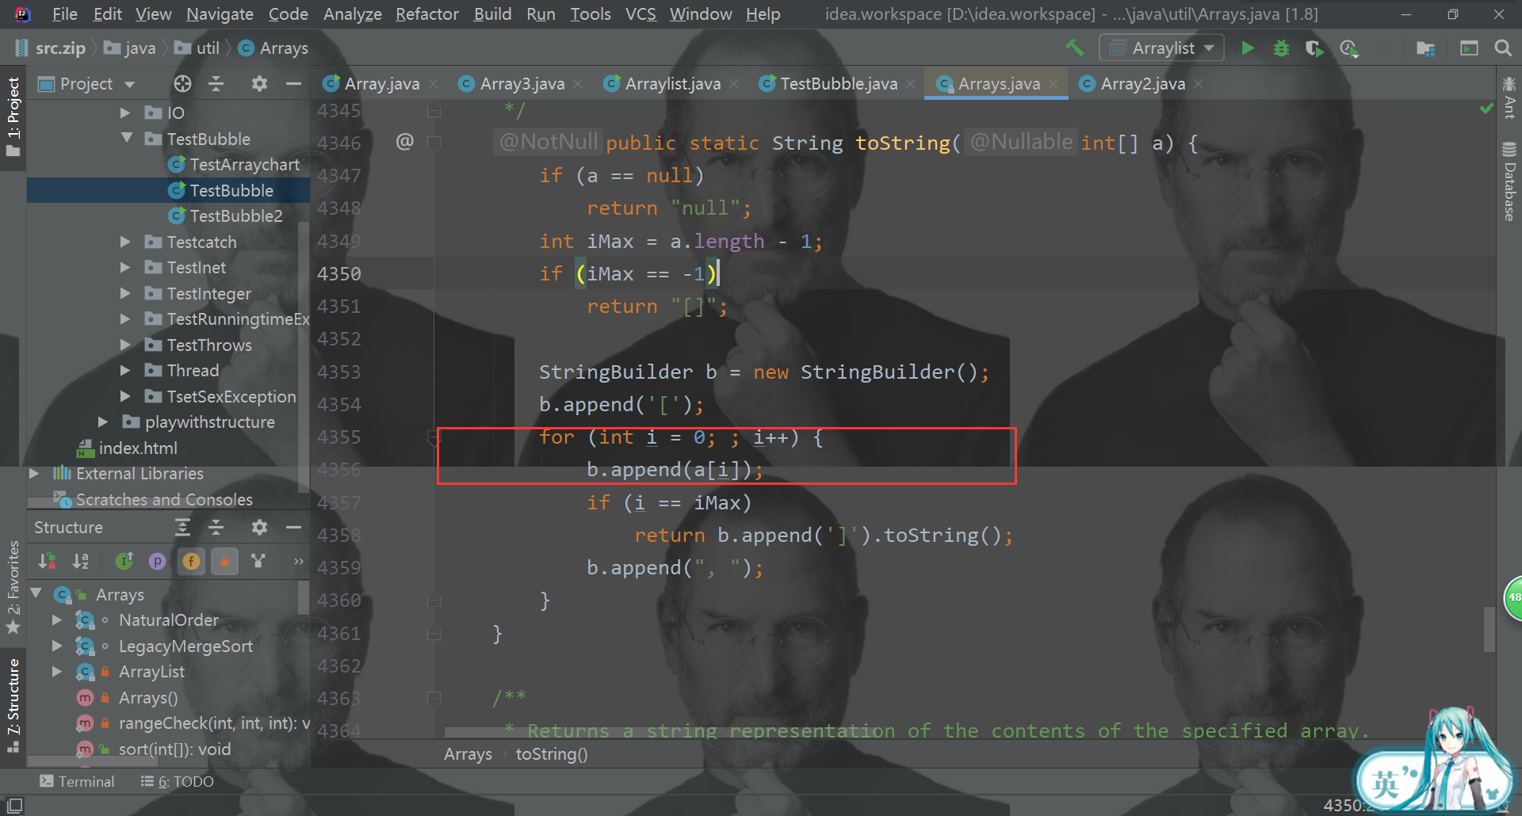This screenshot has height=816, width=1522.
Task: Click the editor vertical scrollbar thumb
Action: click(x=1489, y=629)
